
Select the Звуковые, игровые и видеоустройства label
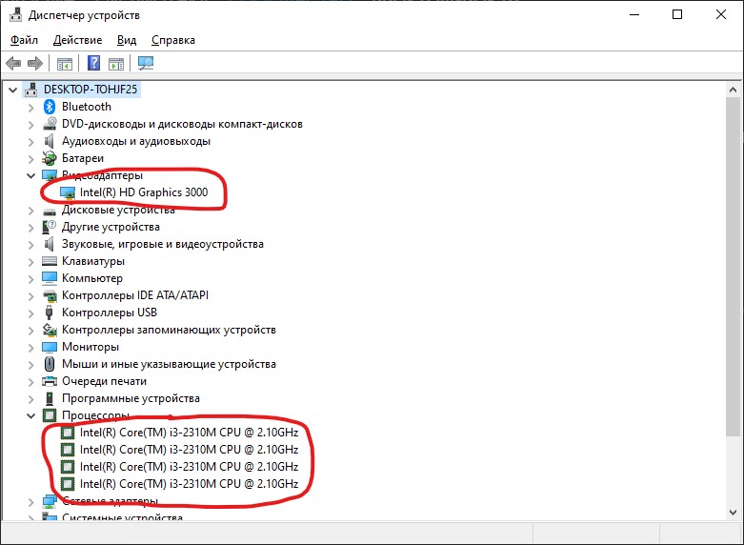coord(163,244)
